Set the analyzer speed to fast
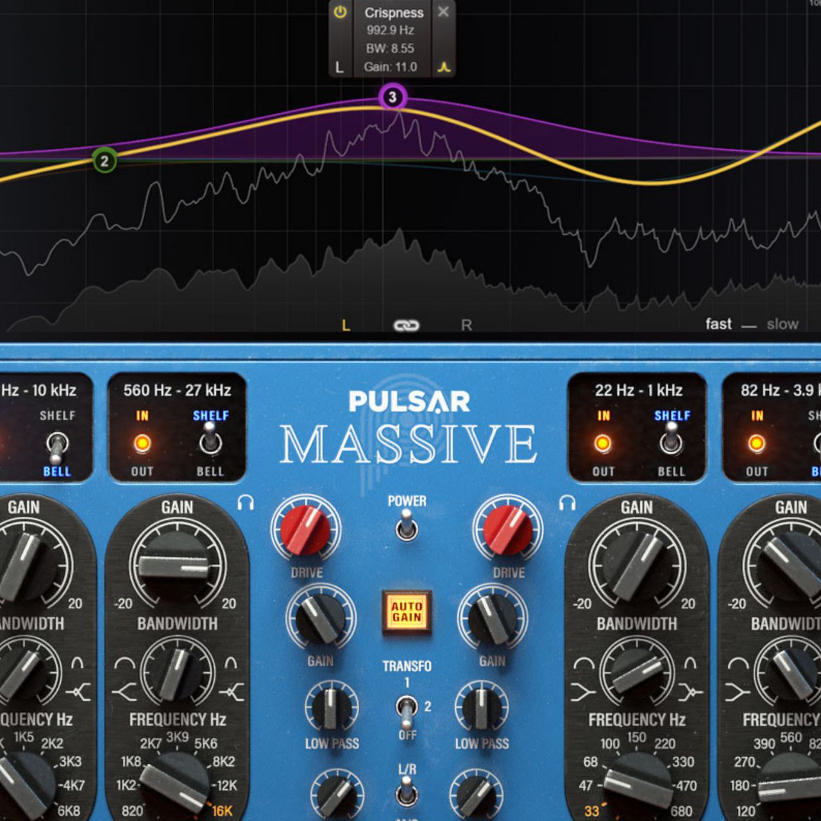 click(x=718, y=324)
